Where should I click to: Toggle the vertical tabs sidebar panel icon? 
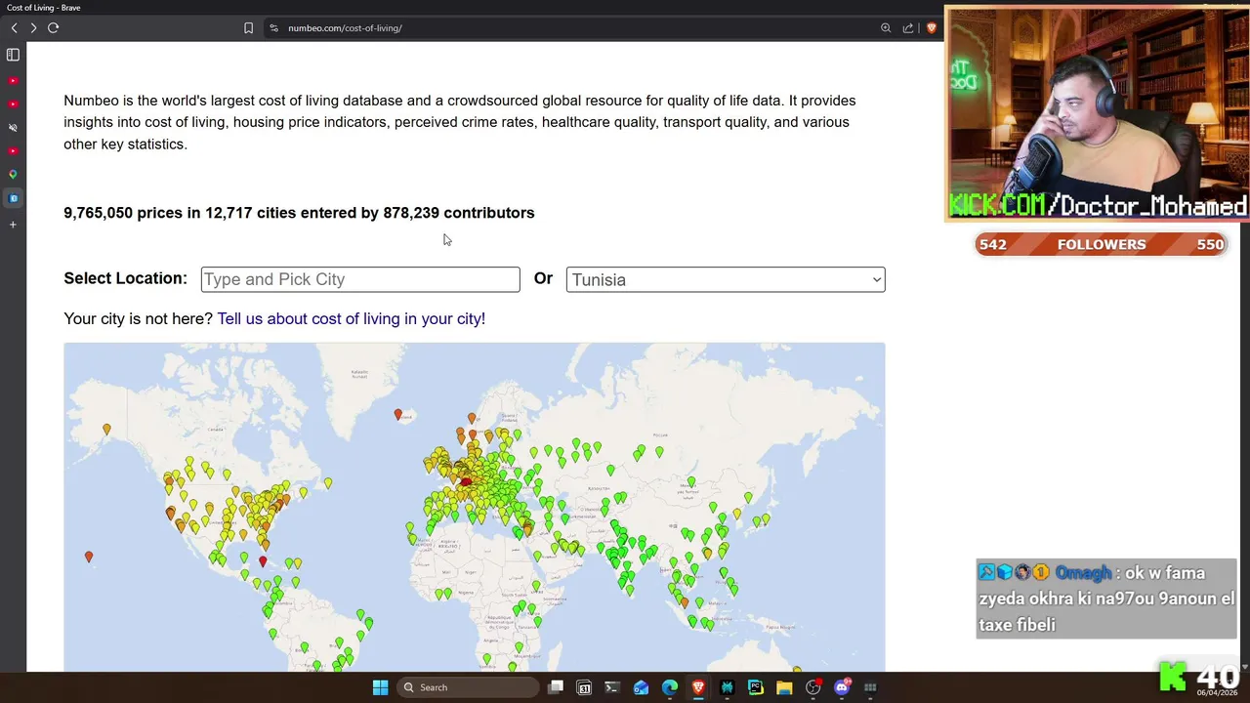13,55
